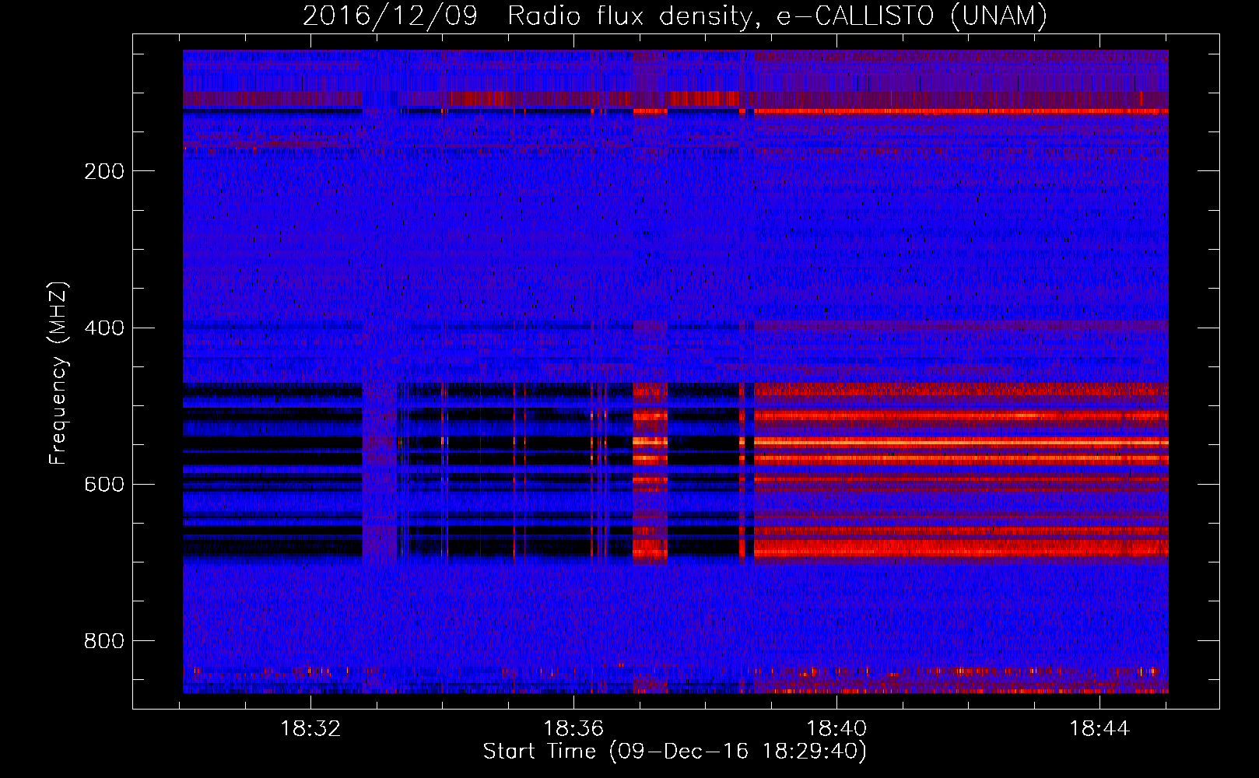The image size is (1259, 778).
Task: Click the 200 frequency tick label
Action: pyautogui.click(x=104, y=171)
